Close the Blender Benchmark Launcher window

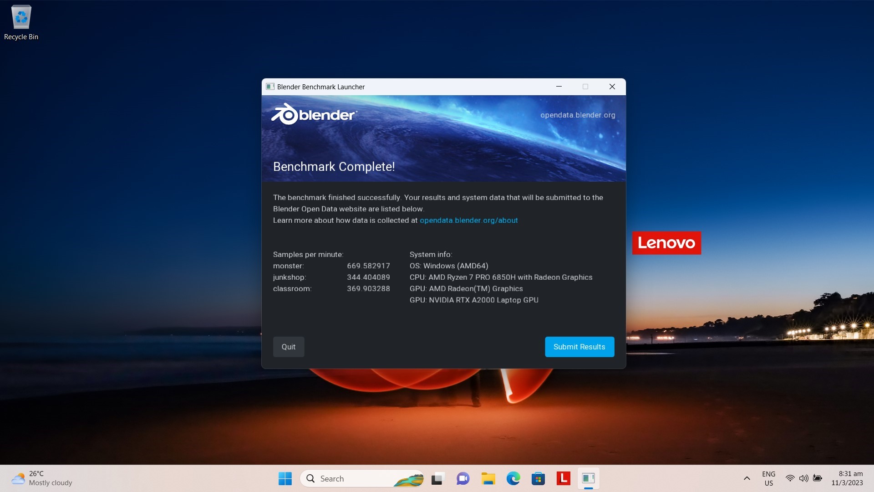612,87
